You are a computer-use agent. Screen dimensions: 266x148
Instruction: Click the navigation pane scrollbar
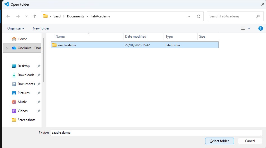point(44,60)
